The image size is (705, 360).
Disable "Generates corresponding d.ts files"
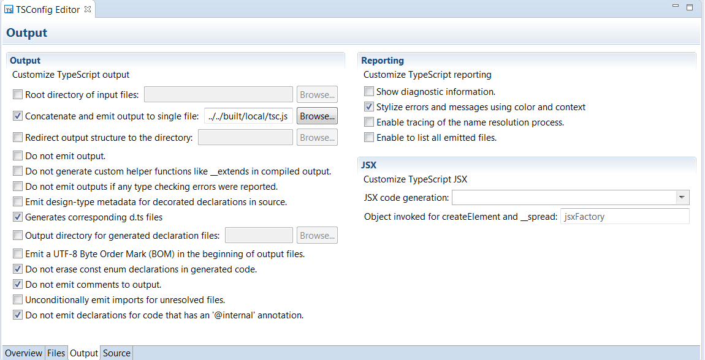tap(17, 217)
